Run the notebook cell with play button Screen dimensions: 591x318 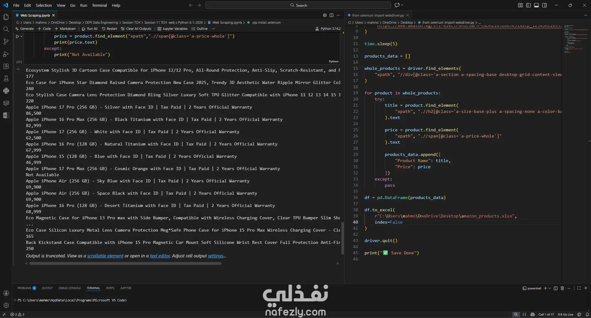[18, 36]
